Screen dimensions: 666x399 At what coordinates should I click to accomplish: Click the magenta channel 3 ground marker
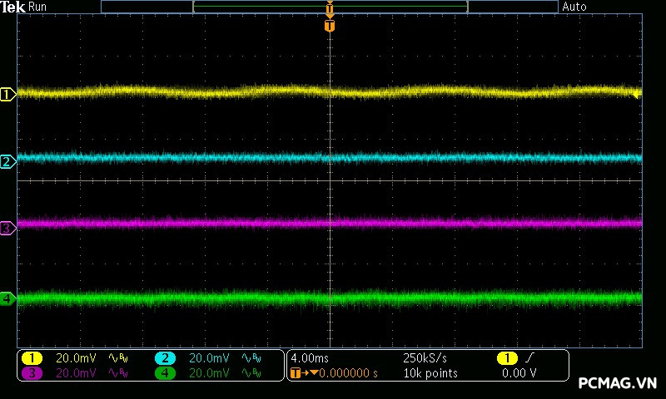pyautogui.click(x=8, y=227)
